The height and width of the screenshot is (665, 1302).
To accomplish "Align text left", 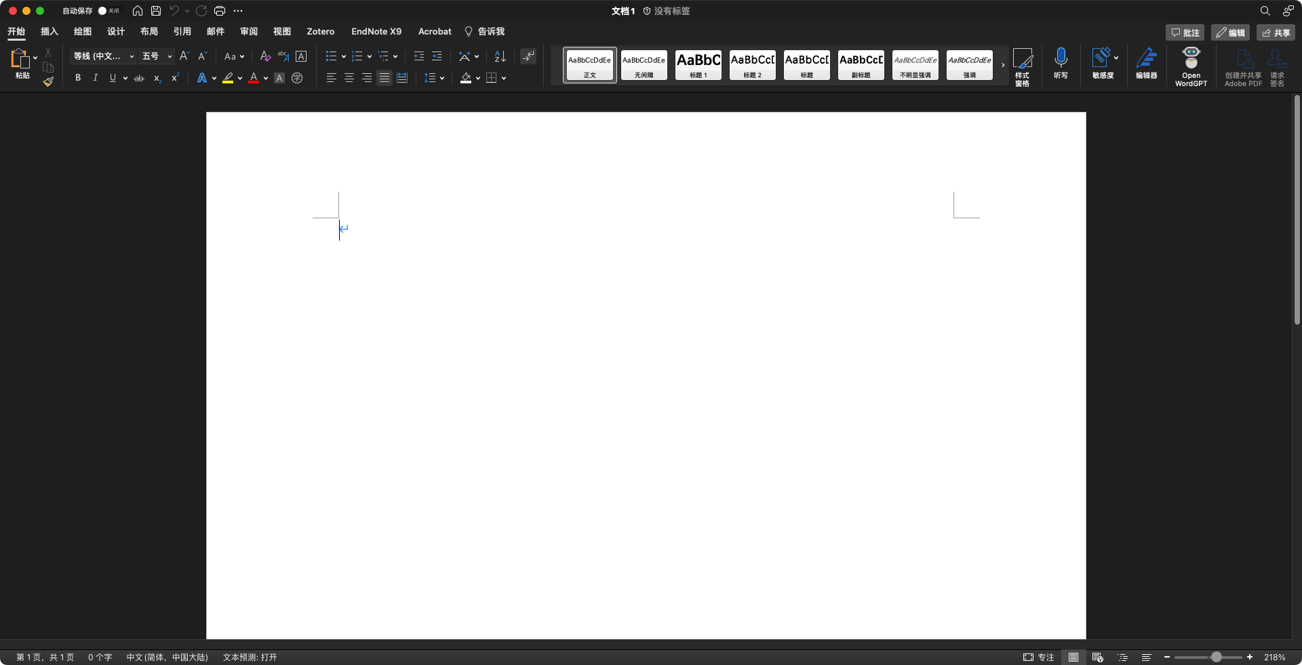I will coord(332,78).
